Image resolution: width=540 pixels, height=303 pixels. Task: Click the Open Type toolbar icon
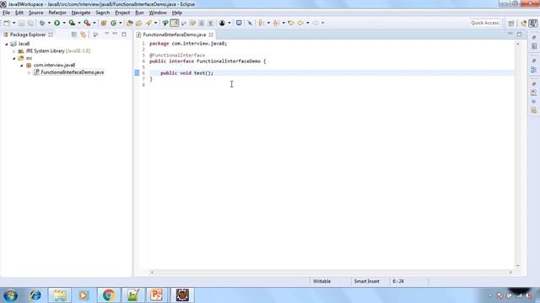[x=129, y=23]
